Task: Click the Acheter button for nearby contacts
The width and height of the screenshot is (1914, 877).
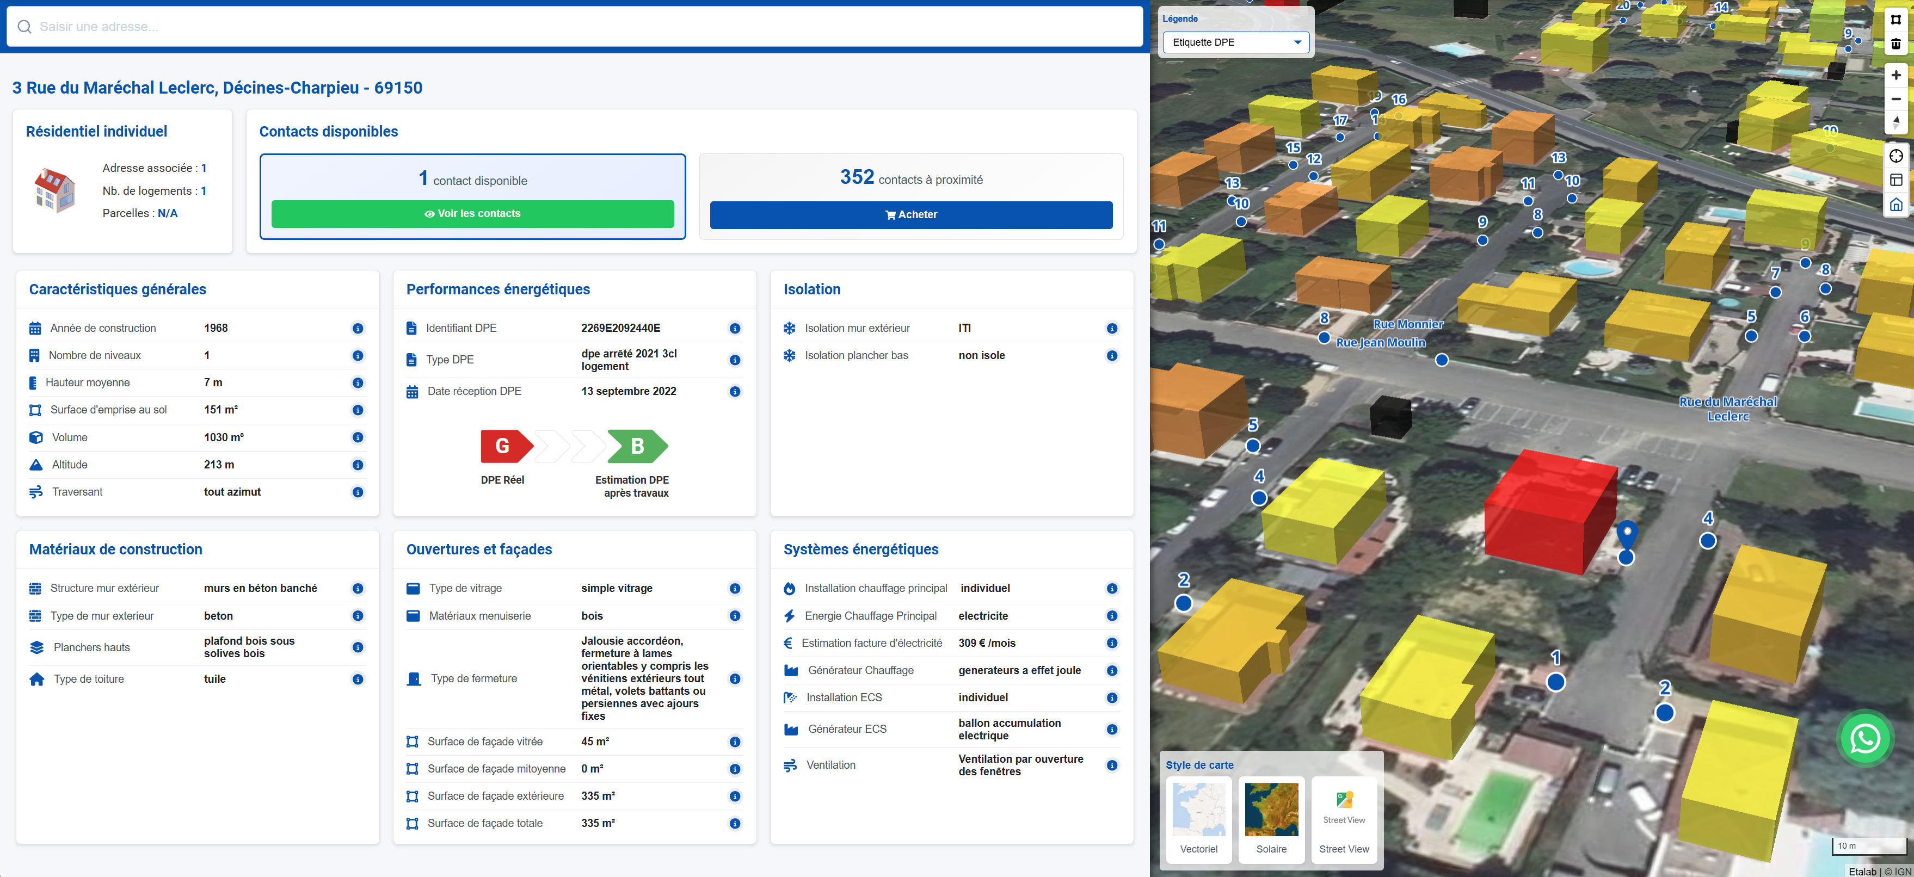Action: tap(911, 214)
